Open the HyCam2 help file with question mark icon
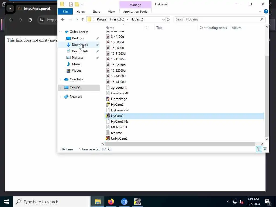This screenshot has width=276, height=207. click(x=108, y=104)
